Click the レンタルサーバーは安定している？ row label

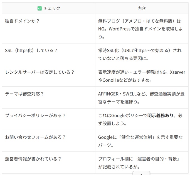40,72
